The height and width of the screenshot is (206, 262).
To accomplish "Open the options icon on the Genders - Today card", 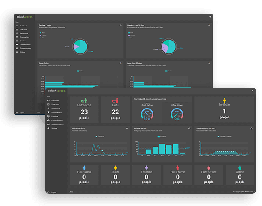I will 121,25.
